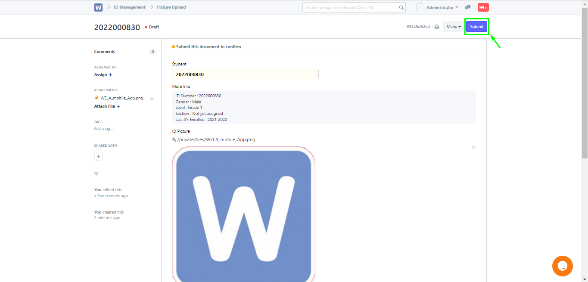588x282 pixels.
Task: Click the lock icon on attachment
Action: [x=96, y=98]
